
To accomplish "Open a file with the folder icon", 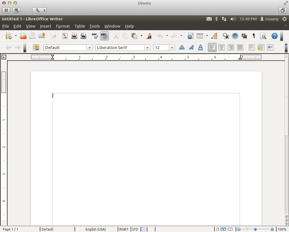I will (23, 36).
